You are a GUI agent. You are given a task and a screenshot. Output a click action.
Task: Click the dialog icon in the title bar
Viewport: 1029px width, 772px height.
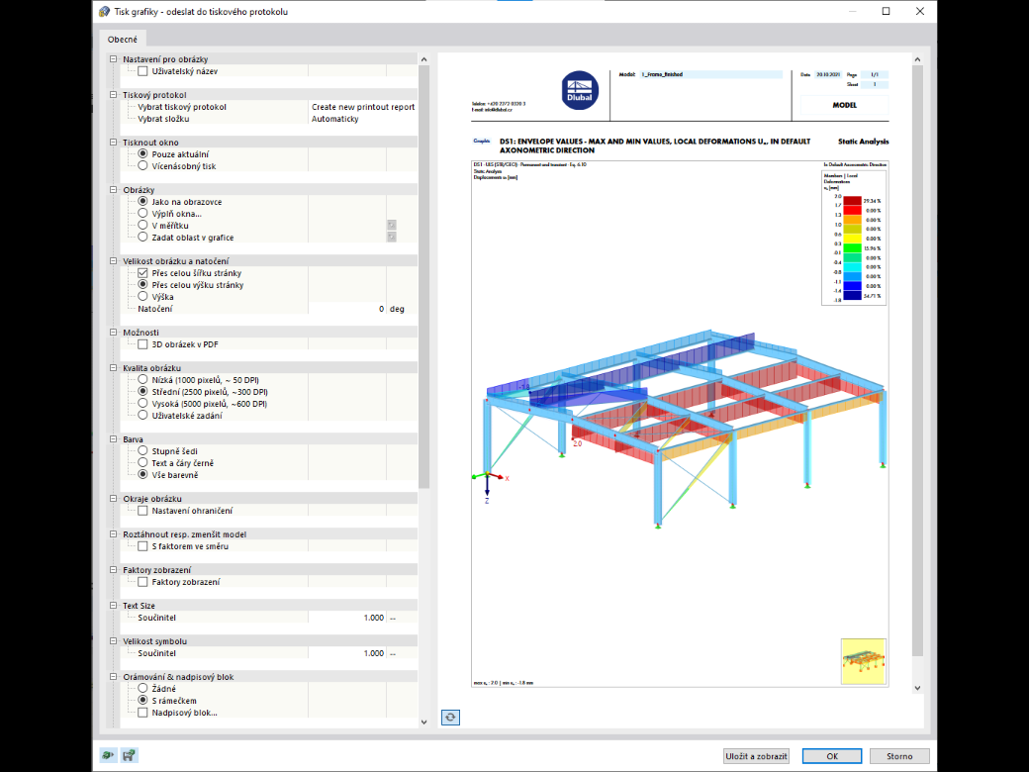point(104,11)
